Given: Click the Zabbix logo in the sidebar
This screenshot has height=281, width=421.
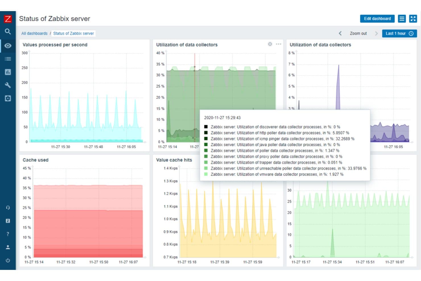Looking at the screenshot, I should click(x=8, y=19).
